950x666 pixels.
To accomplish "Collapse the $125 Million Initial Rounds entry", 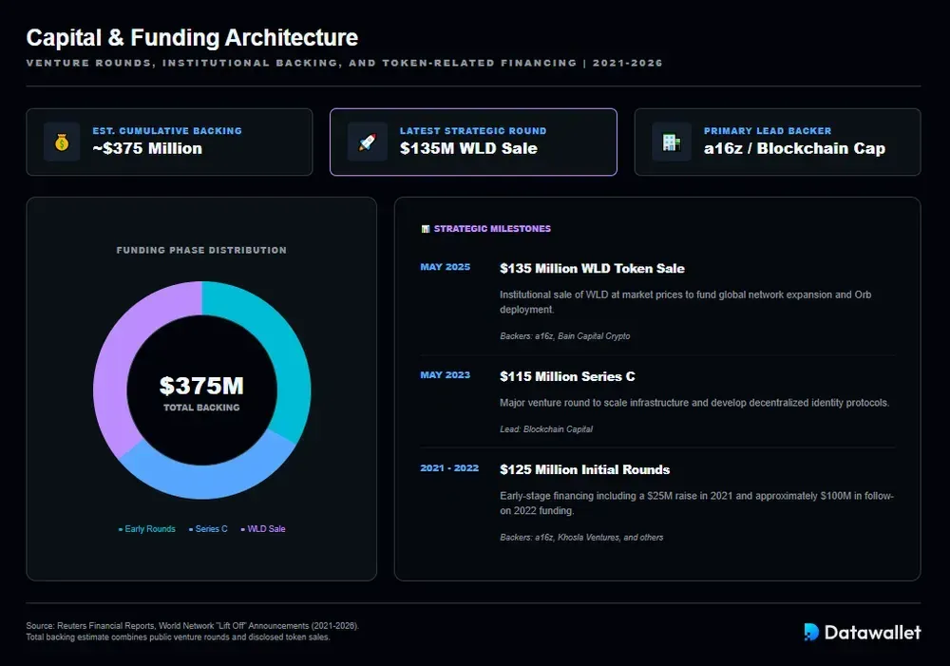I will click(x=584, y=469).
